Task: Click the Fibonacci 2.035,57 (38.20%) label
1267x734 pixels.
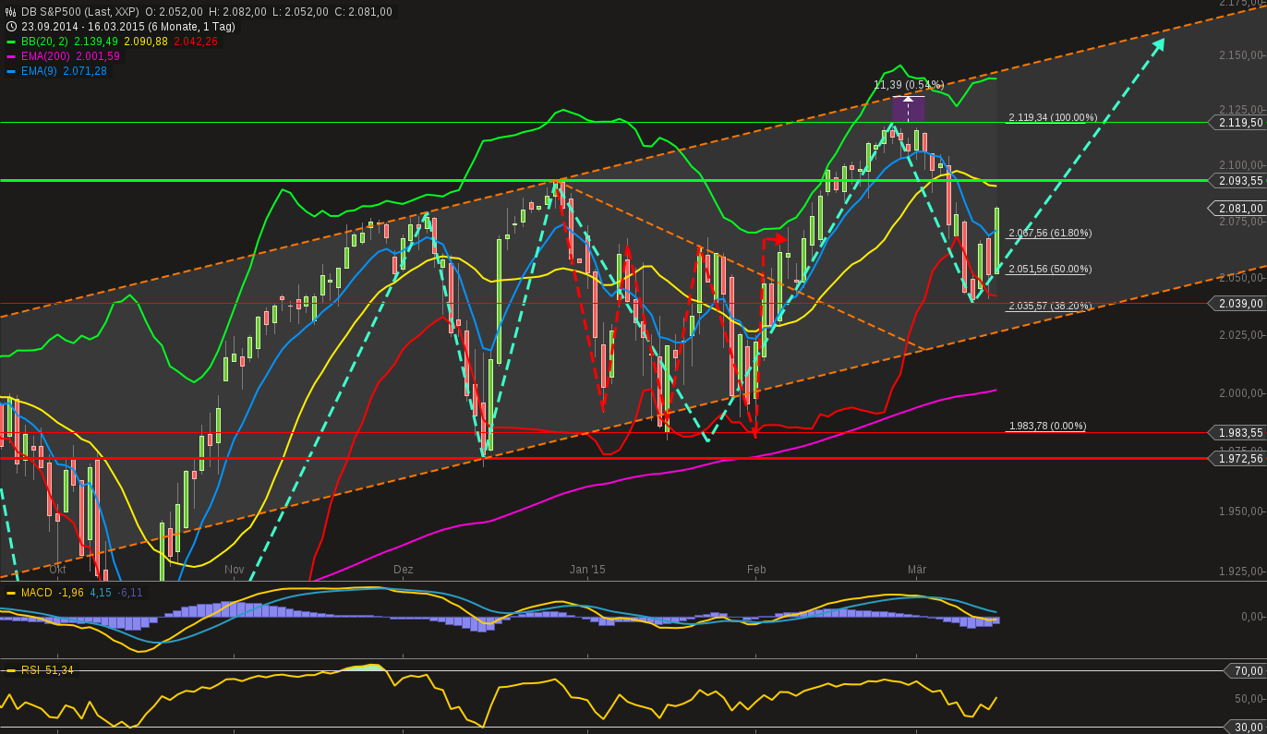Action: pyautogui.click(x=1050, y=306)
